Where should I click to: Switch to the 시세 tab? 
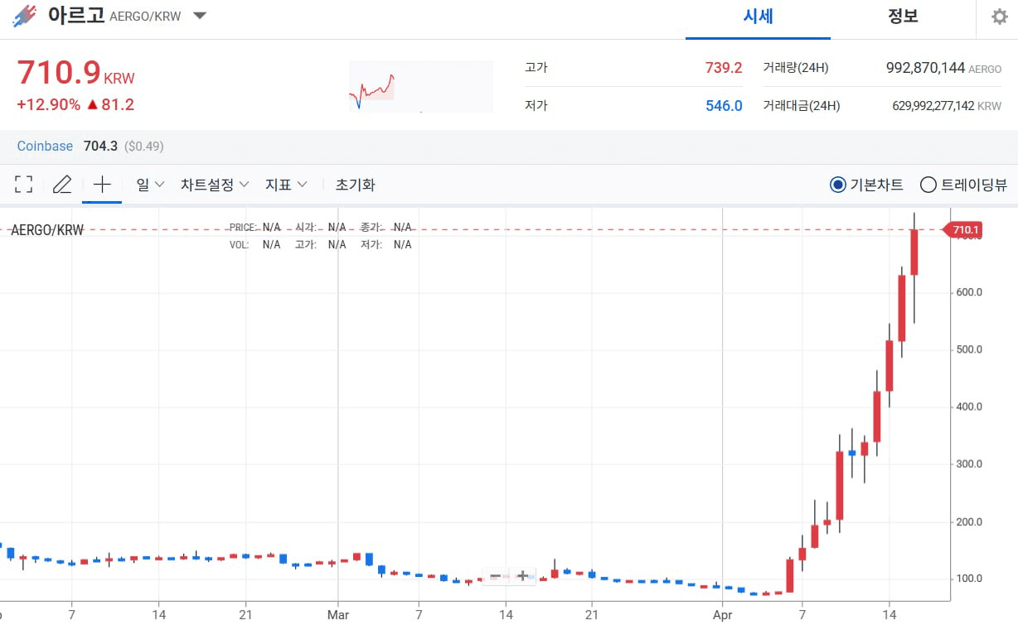pyautogui.click(x=758, y=17)
